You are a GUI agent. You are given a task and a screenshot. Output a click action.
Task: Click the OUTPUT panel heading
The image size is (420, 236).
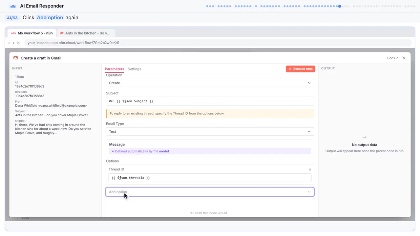pyautogui.click(x=328, y=69)
